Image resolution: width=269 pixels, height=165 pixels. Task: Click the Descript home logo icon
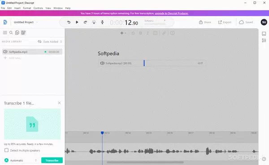[x=5, y=22]
